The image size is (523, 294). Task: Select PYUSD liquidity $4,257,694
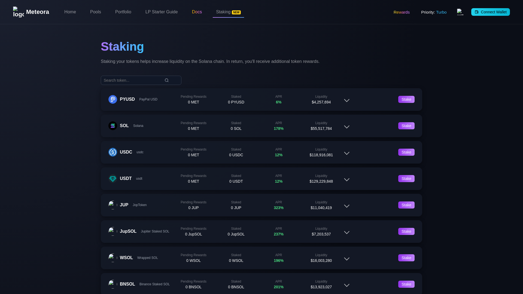321,102
